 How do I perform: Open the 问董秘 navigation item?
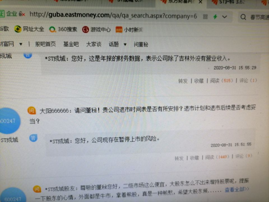pyautogui.click(x=141, y=45)
